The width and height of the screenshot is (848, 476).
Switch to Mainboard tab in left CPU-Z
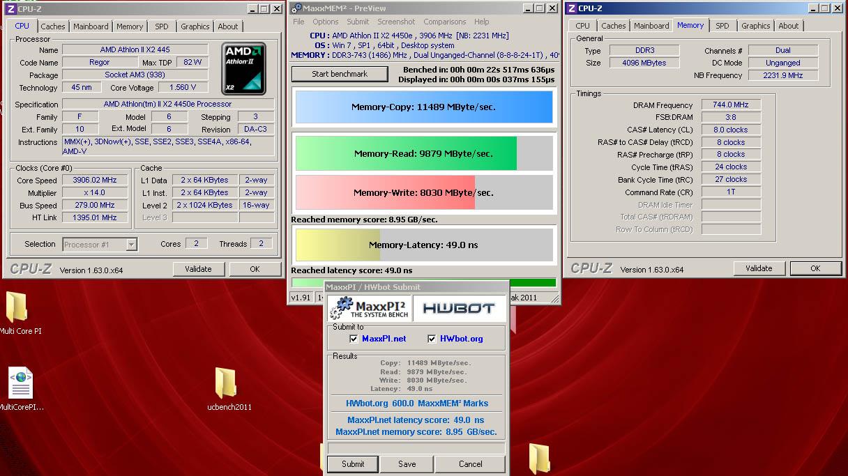[91, 26]
